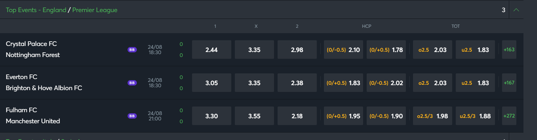537x140 pixels.
Task: Collapse the Premier League top events section
Action: 516,10
